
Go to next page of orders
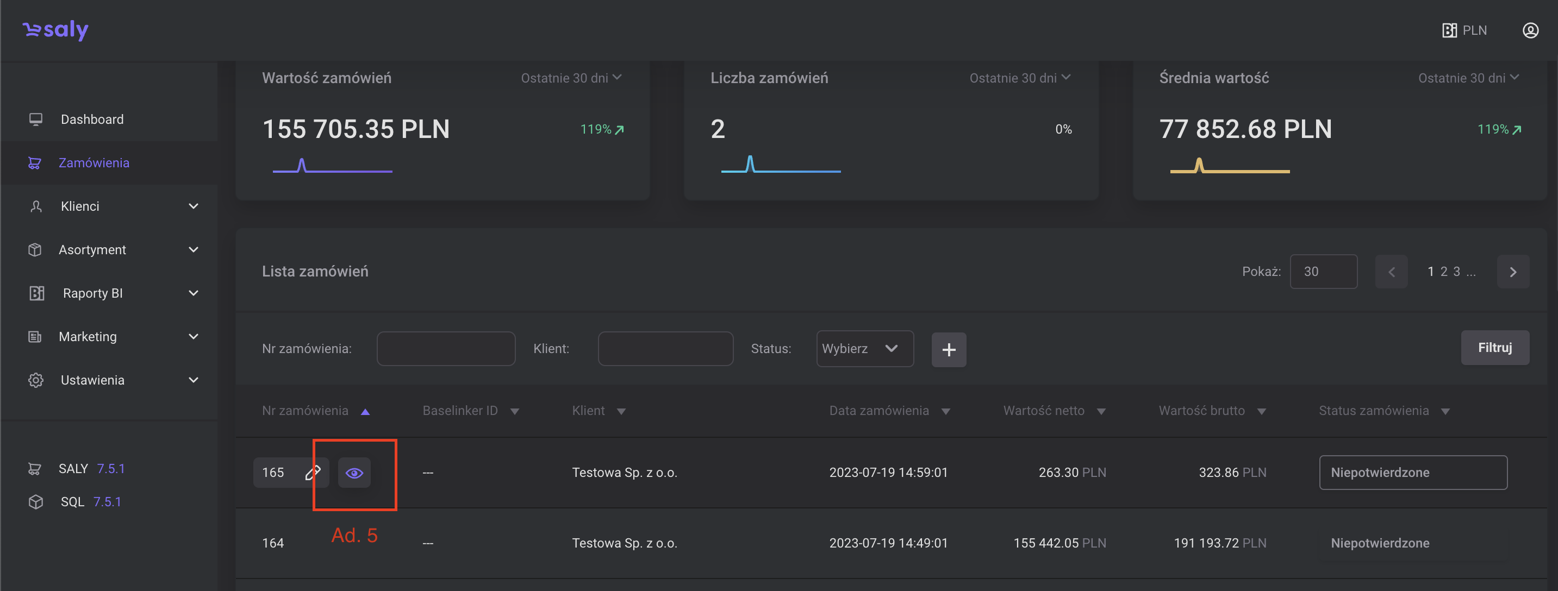pos(1513,272)
